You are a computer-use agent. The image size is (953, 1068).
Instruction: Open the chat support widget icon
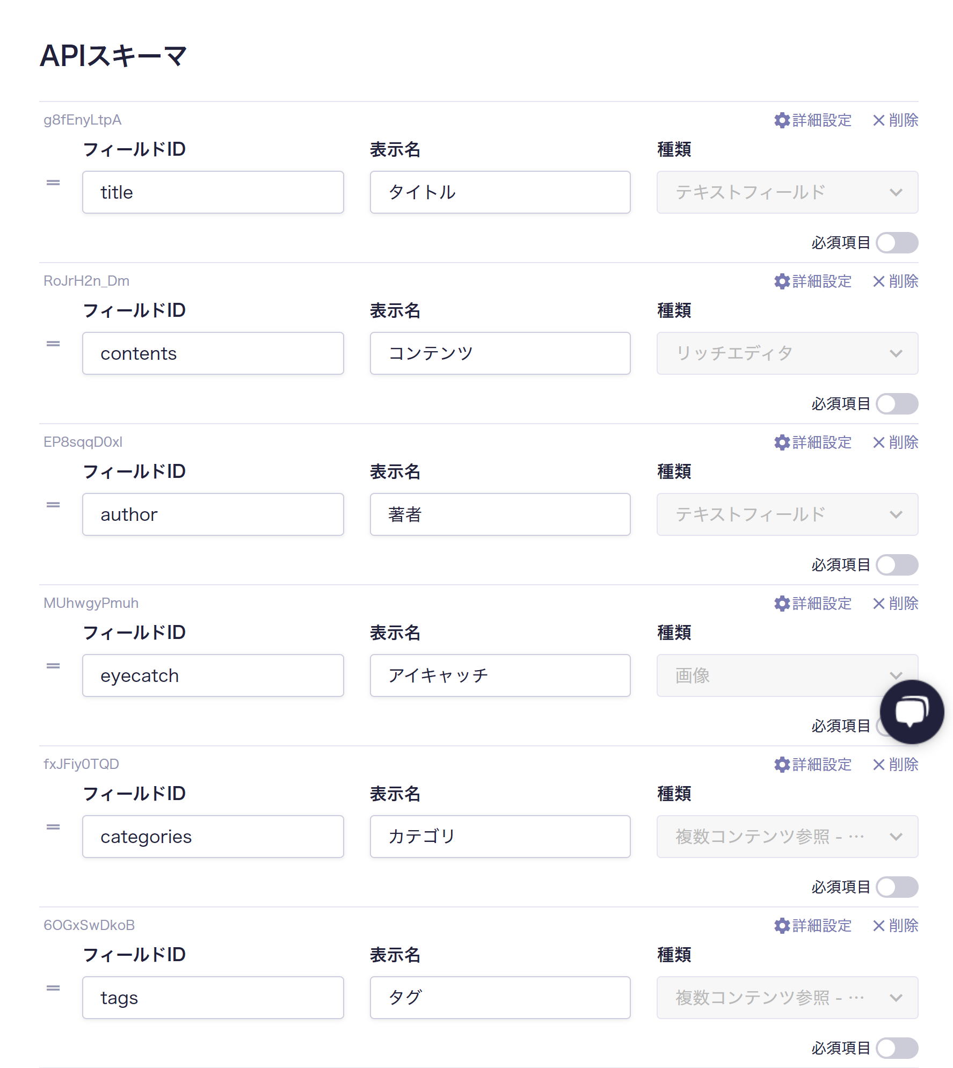(912, 711)
